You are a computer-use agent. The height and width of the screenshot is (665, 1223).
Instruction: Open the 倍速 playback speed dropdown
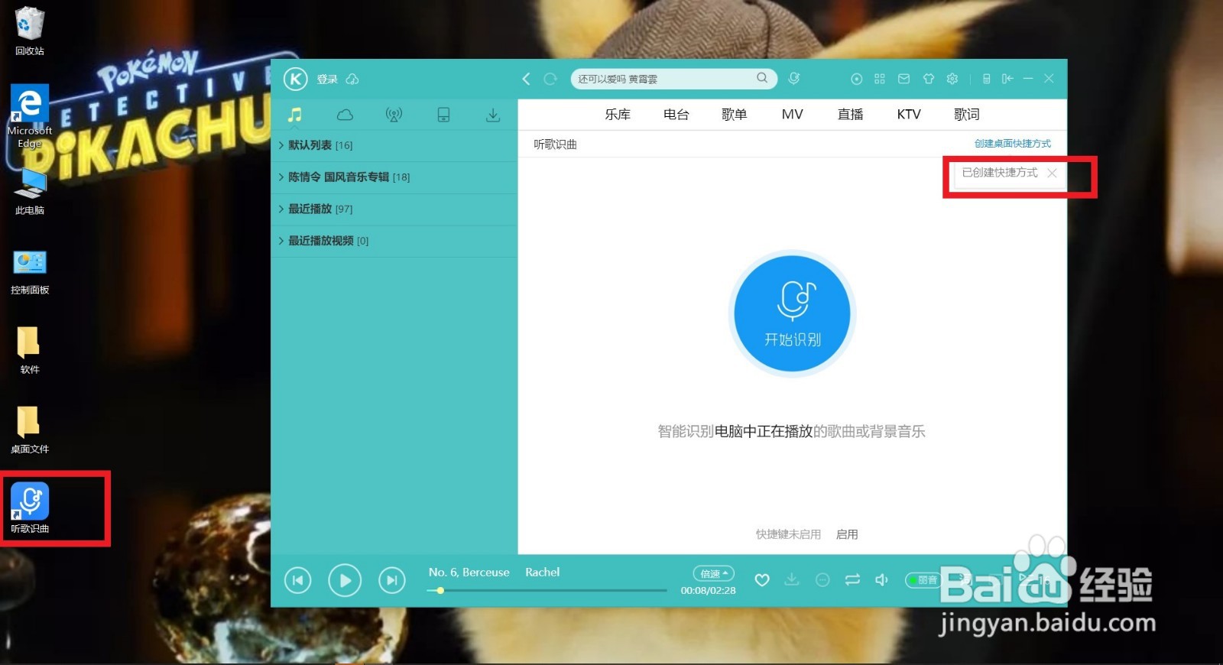coord(714,573)
